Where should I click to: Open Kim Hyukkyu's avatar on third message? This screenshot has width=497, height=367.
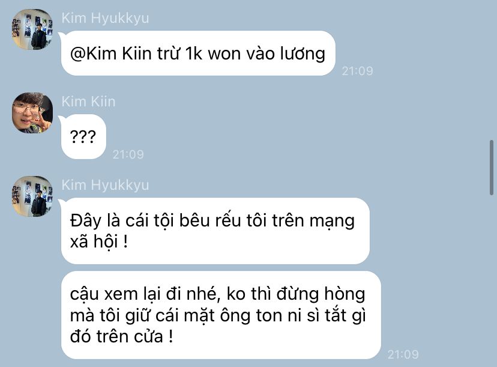coord(32,196)
